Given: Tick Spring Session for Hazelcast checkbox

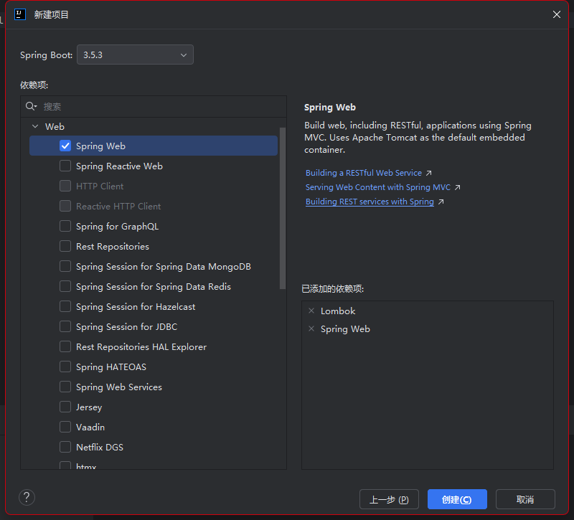Looking at the screenshot, I should [65, 306].
